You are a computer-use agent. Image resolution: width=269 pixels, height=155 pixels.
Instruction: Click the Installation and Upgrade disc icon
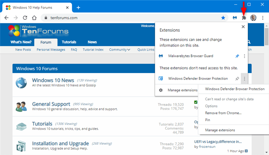[21, 146]
